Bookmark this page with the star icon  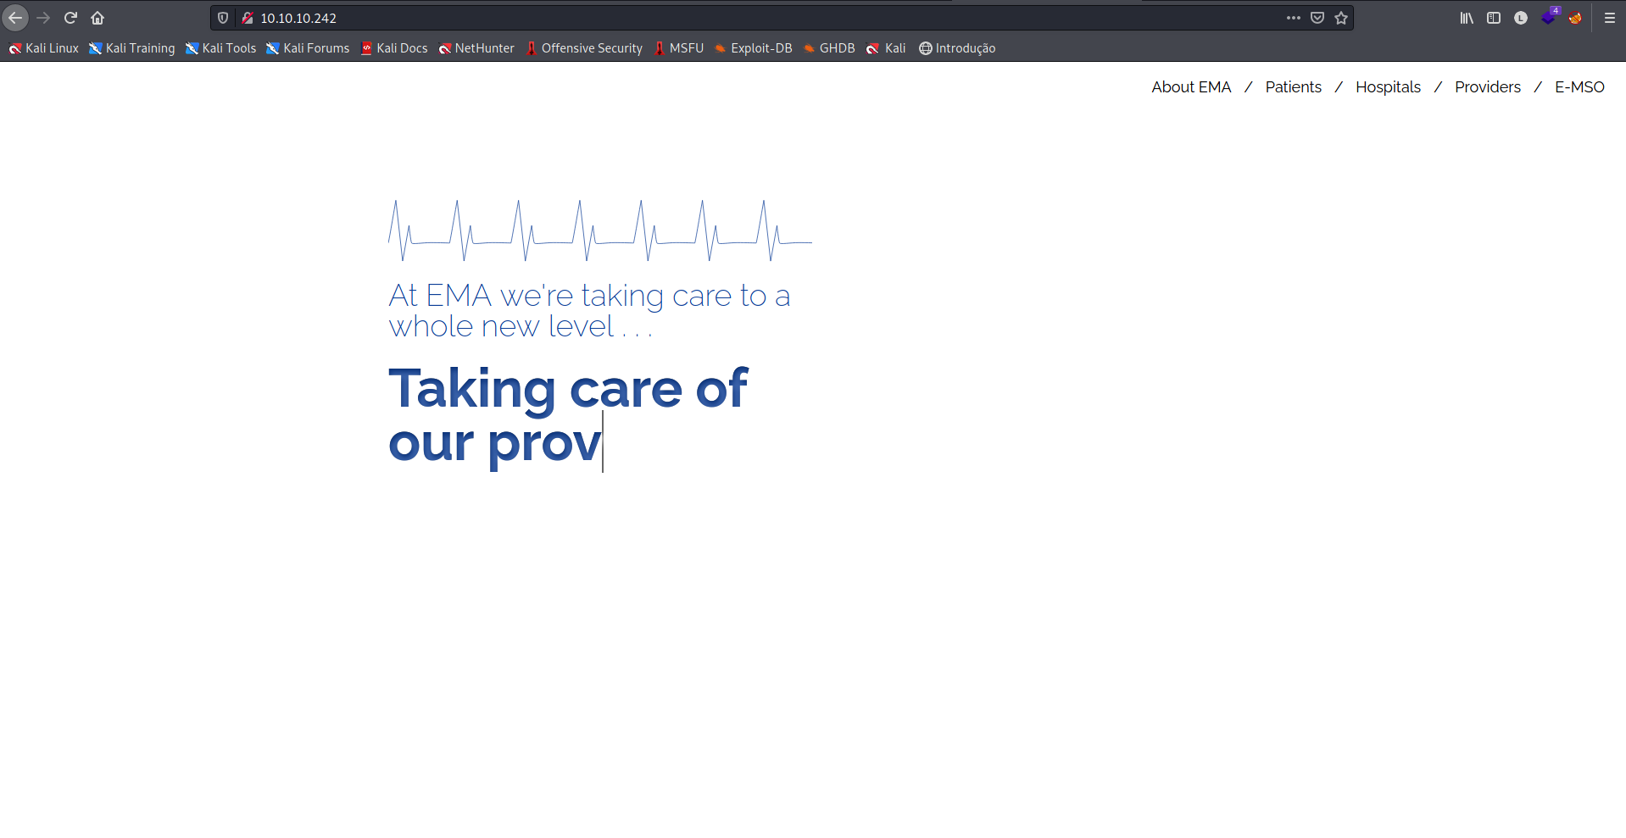(1341, 18)
